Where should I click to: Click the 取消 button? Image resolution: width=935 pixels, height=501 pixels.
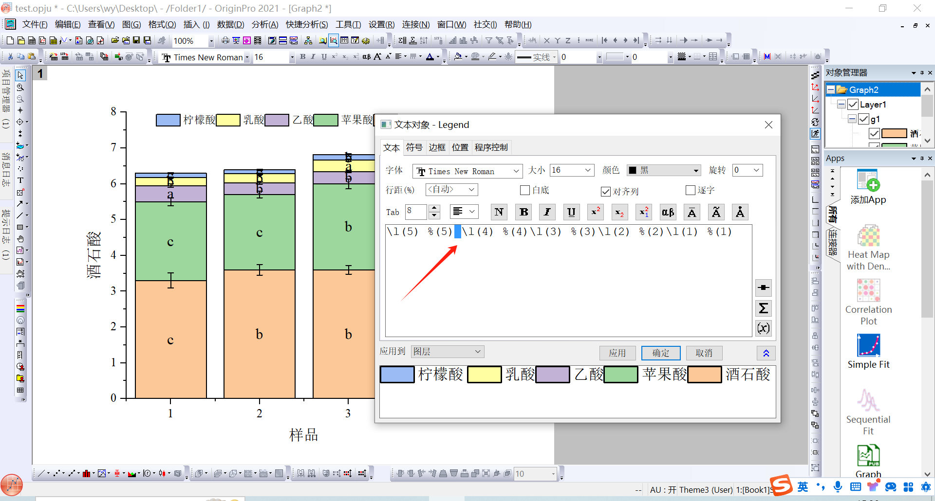(704, 353)
